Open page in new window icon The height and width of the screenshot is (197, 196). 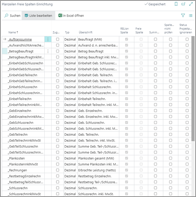[183, 4]
